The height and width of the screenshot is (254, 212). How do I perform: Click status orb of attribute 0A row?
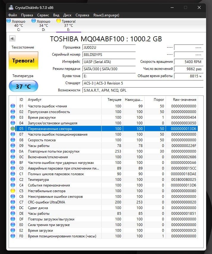tap(13, 151)
